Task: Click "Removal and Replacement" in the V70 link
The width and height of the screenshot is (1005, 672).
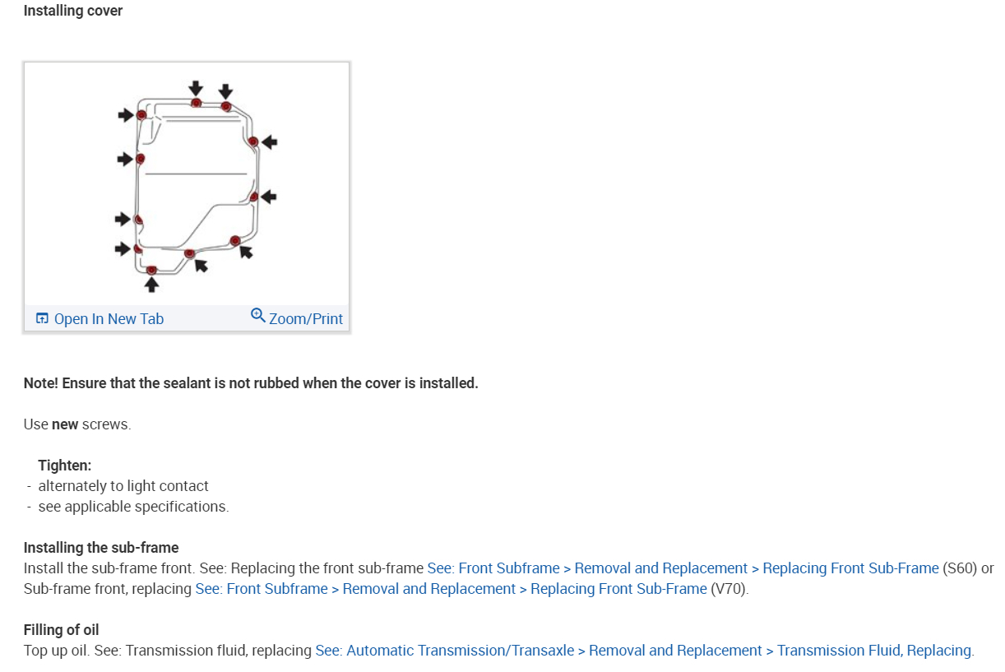Action: tap(429, 589)
